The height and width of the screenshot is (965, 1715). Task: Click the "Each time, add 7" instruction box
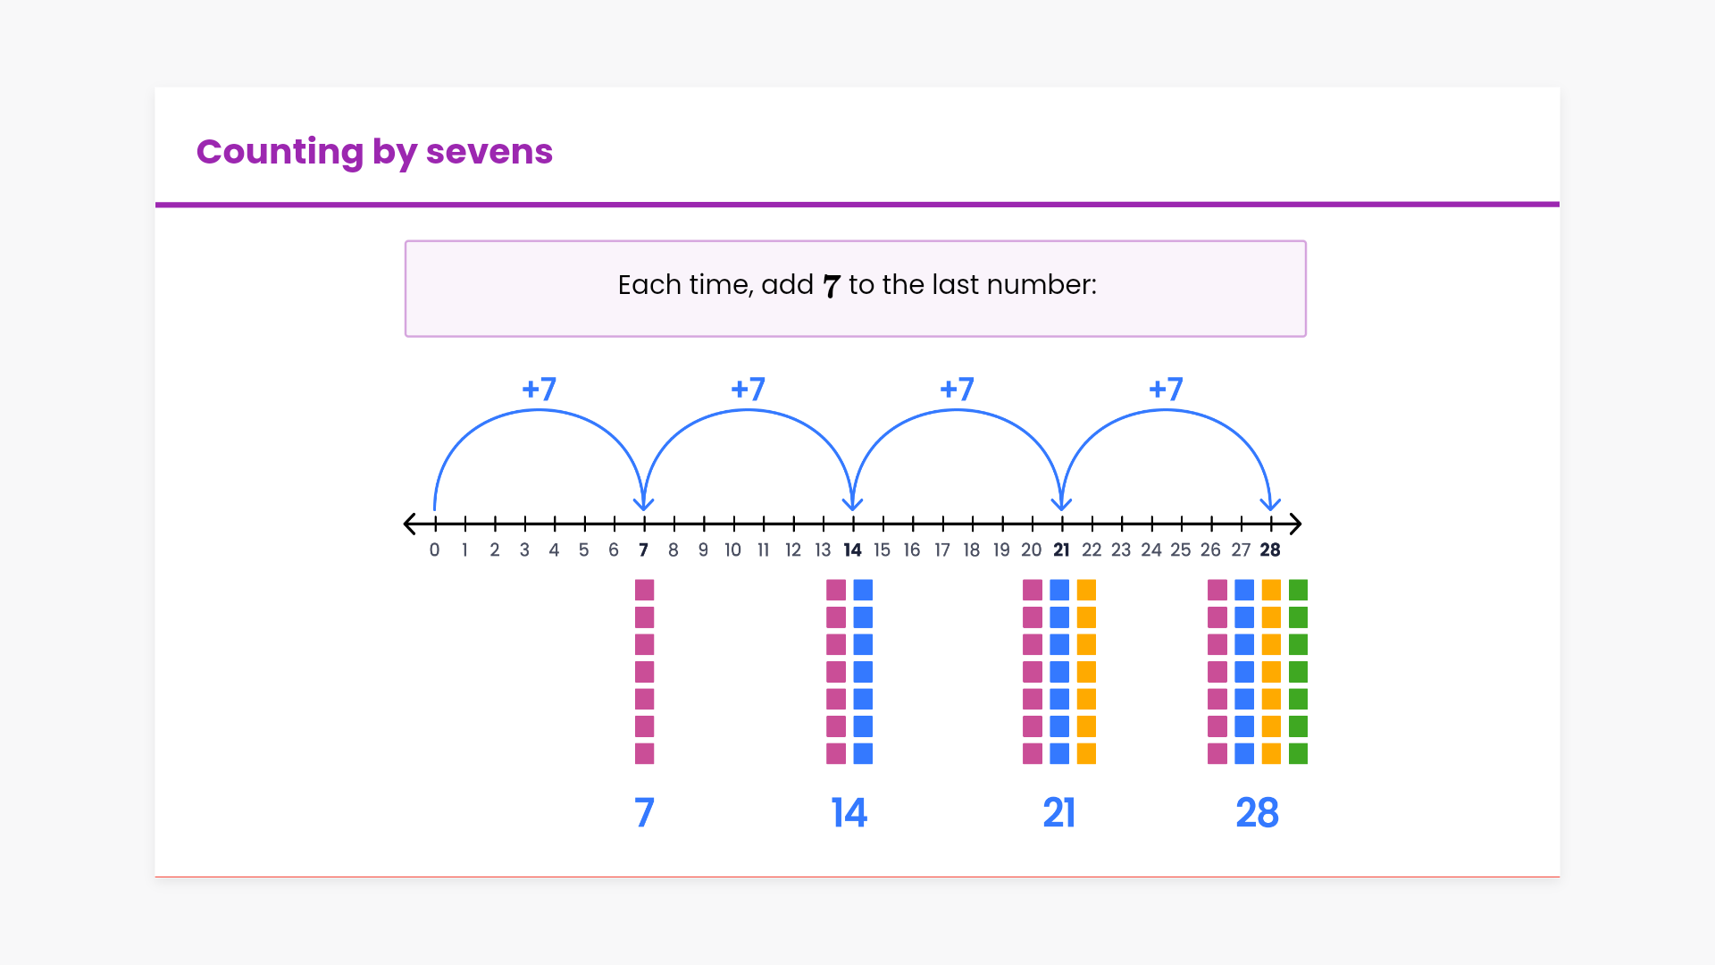(855, 288)
